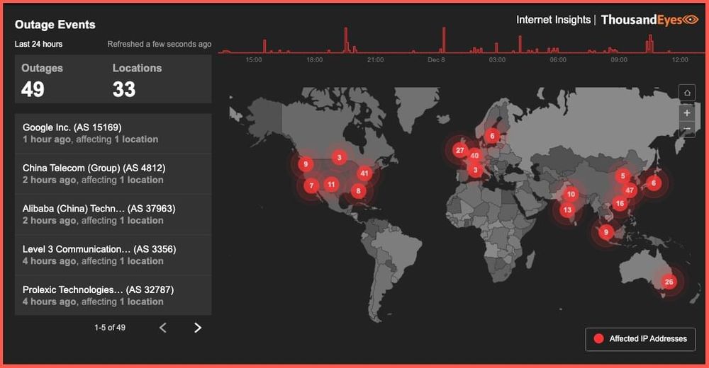
Task: Click Refreshed a few seconds ago text
Action: coord(159,45)
